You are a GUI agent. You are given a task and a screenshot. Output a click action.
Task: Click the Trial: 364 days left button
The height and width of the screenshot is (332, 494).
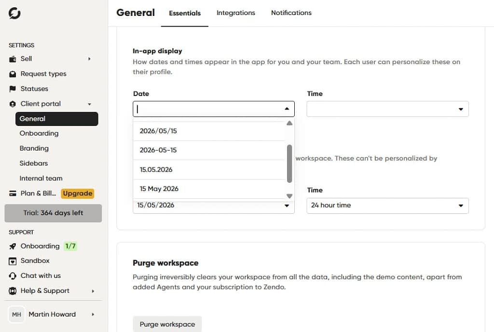(53, 213)
